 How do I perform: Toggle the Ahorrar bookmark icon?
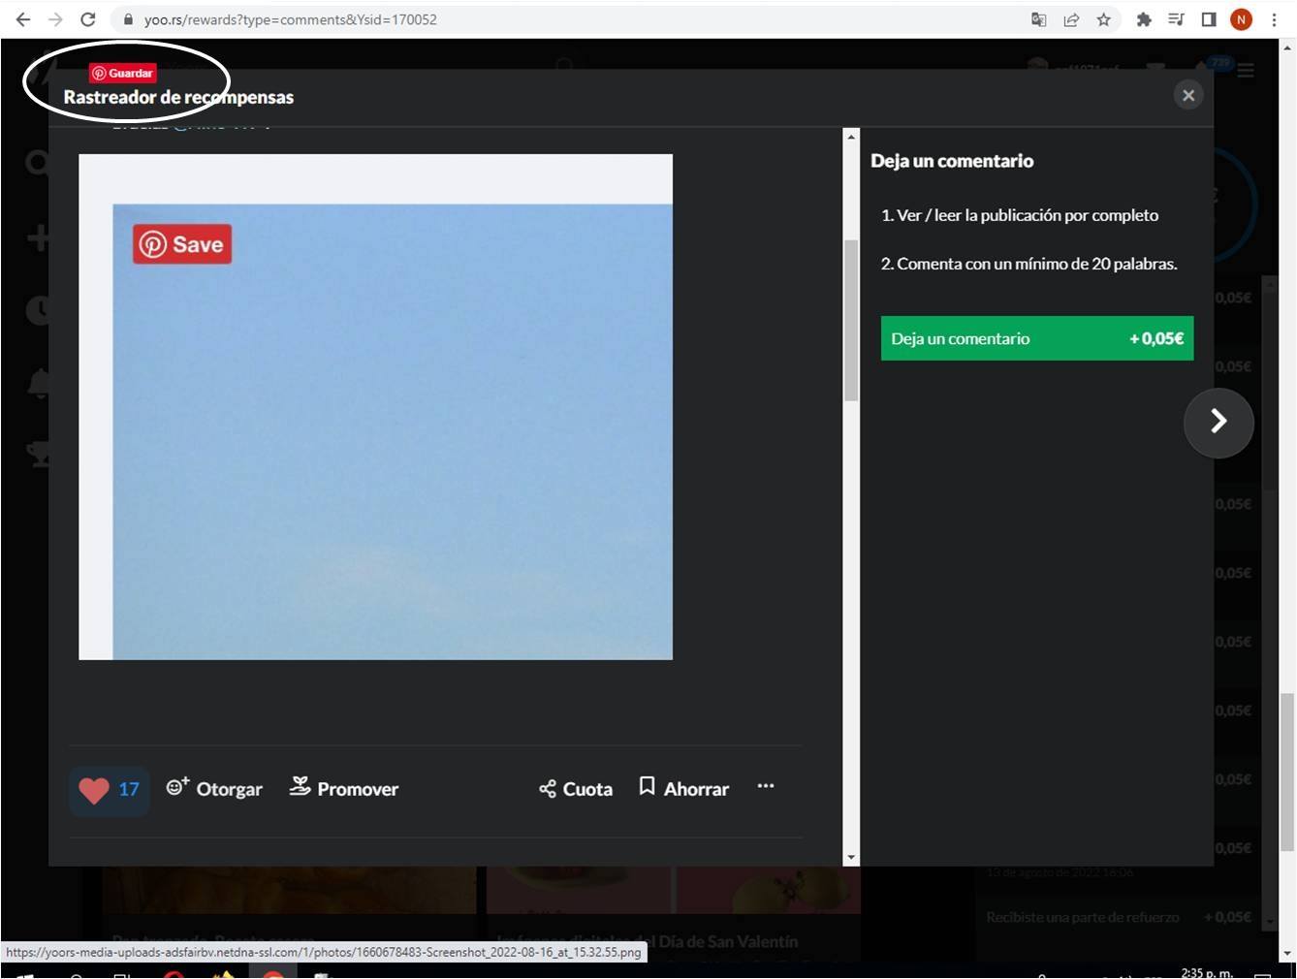coord(647,786)
